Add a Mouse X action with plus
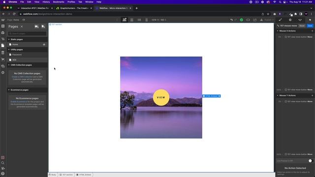The image size is (315, 177). [x=312, y=31]
